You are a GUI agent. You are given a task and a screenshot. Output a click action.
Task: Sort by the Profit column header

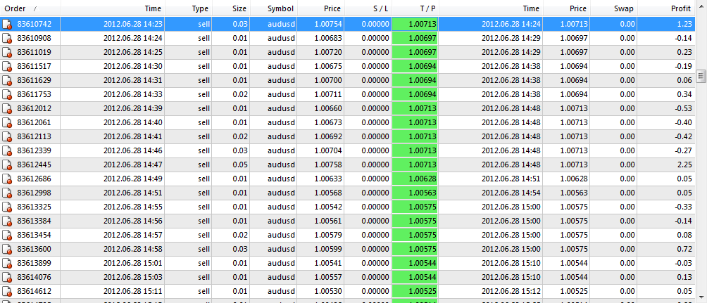click(666, 8)
